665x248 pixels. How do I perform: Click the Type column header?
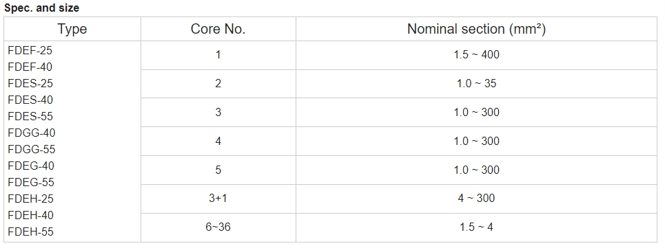pyautogui.click(x=72, y=29)
